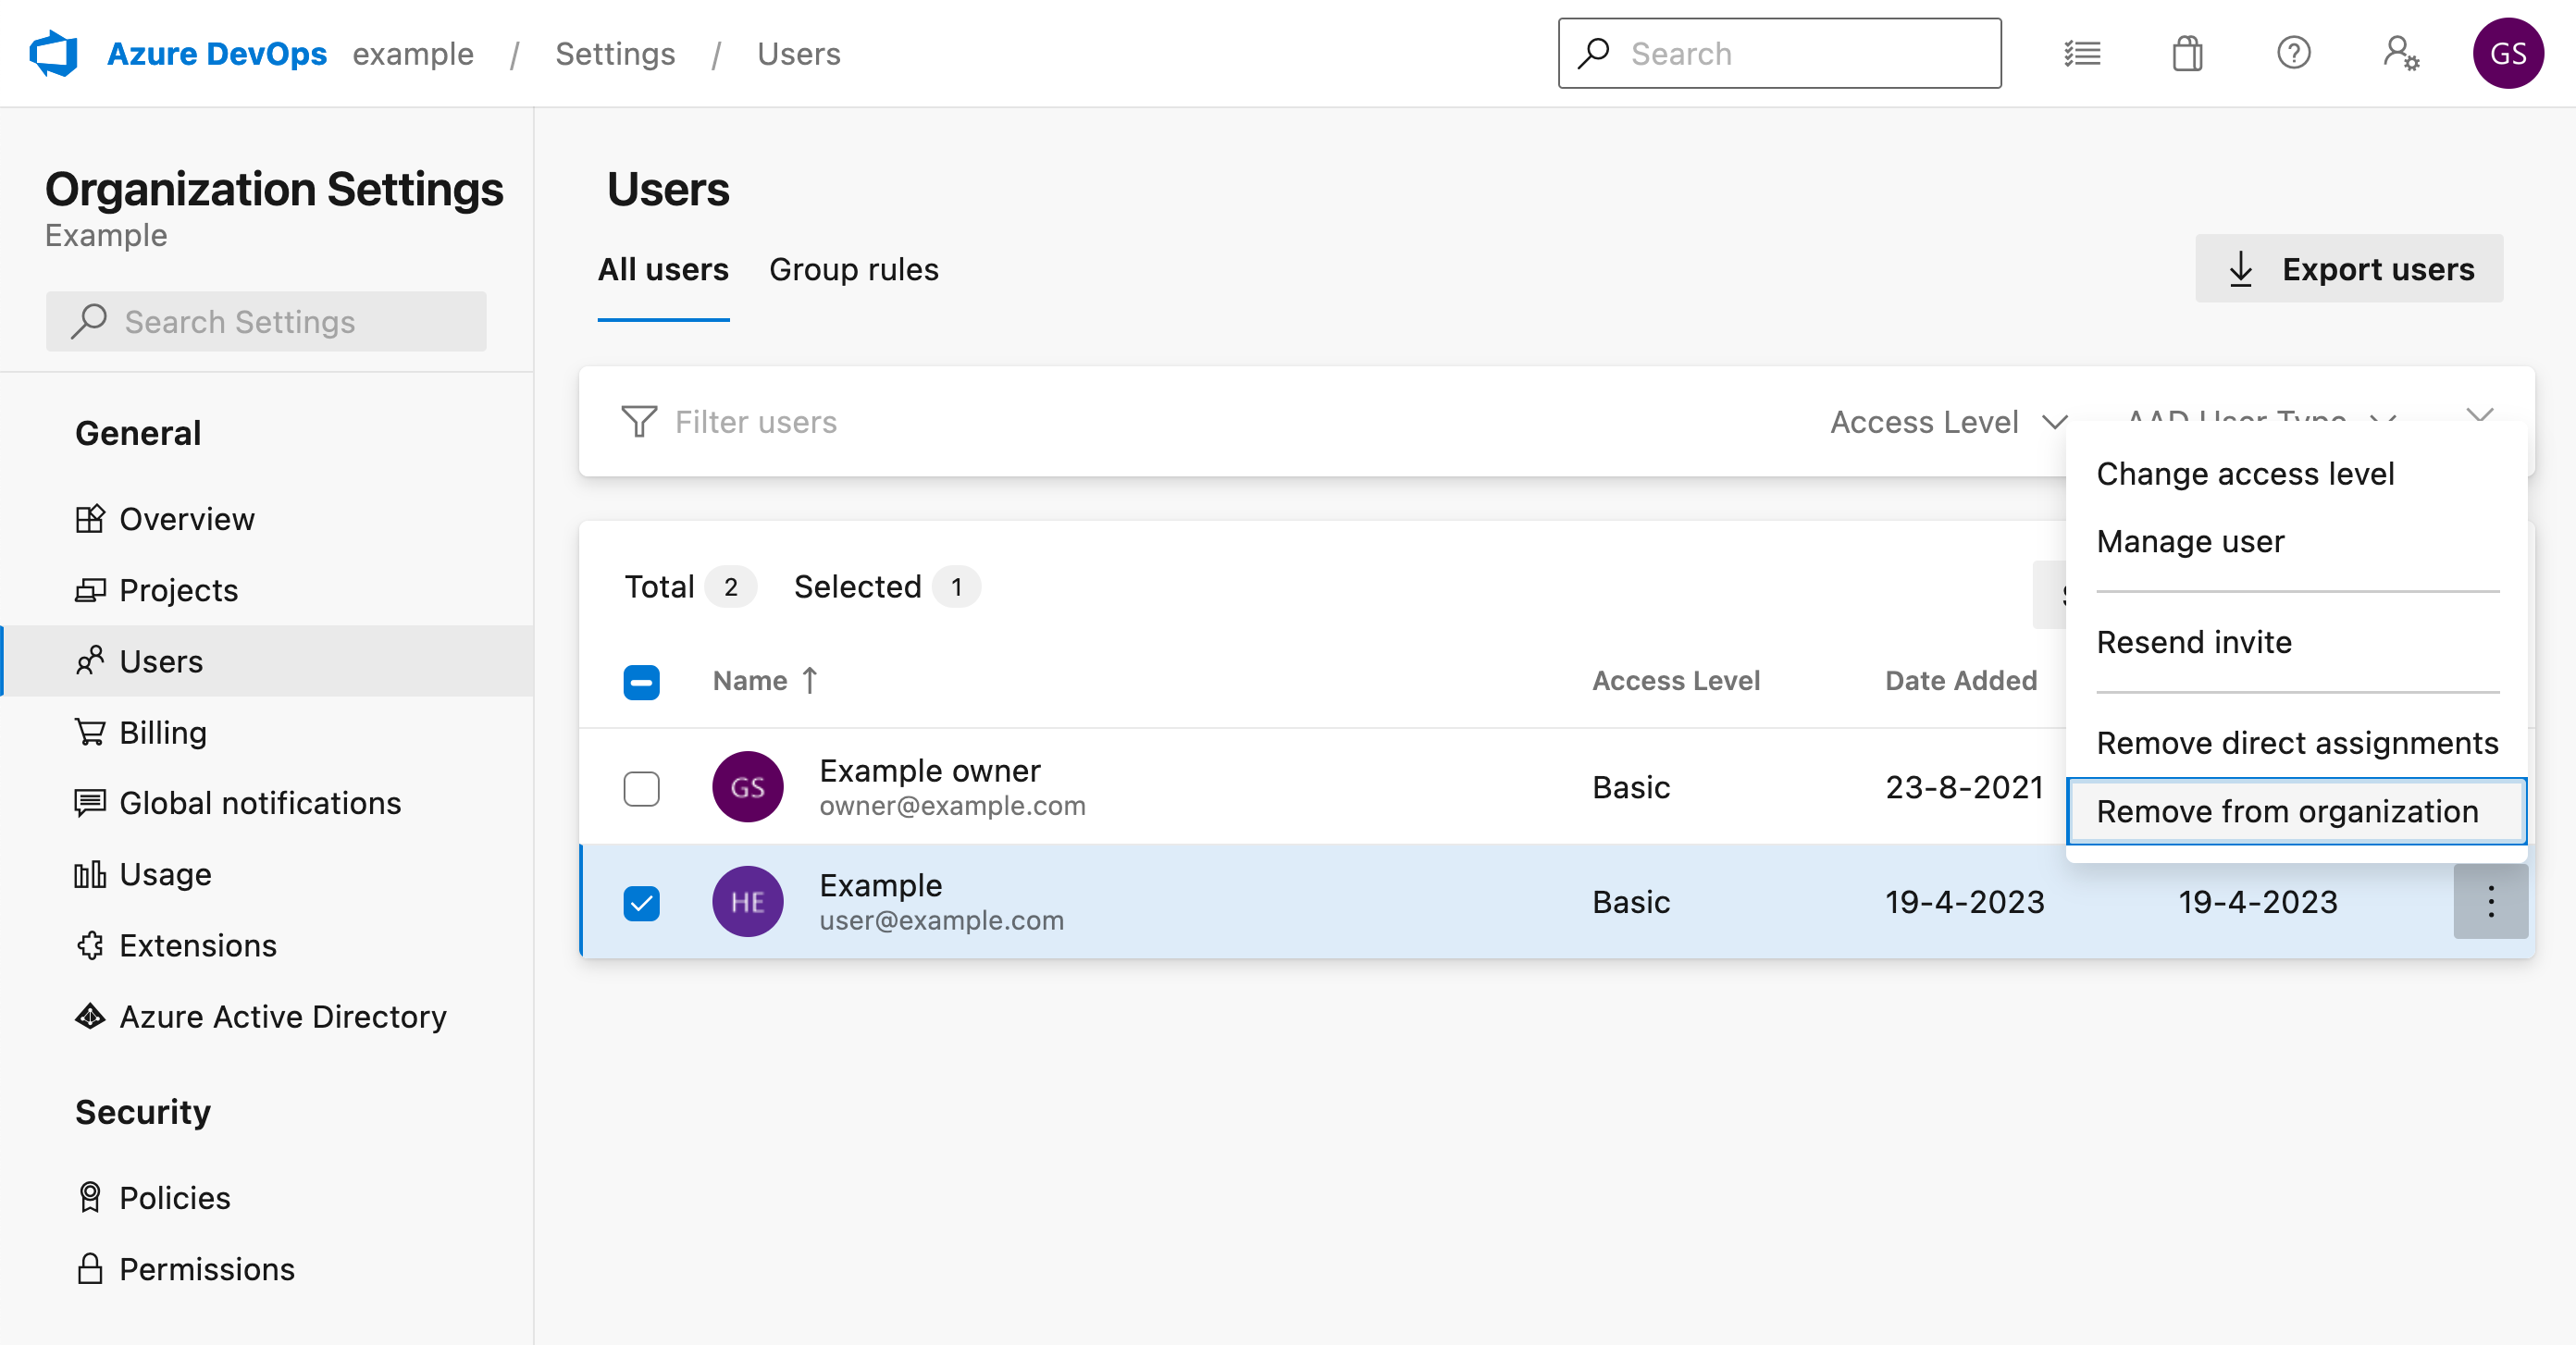
Task: Click the Extensions puzzle icon
Action: click(90, 945)
